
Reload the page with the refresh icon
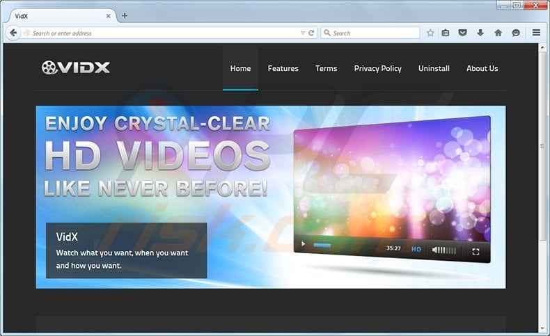click(x=311, y=33)
